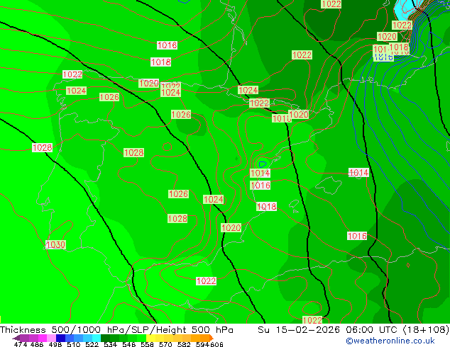Pick the dark green legend swatch at 534
Image resolution: width=450 pixels, height=347 pixels.
click(105, 338)
